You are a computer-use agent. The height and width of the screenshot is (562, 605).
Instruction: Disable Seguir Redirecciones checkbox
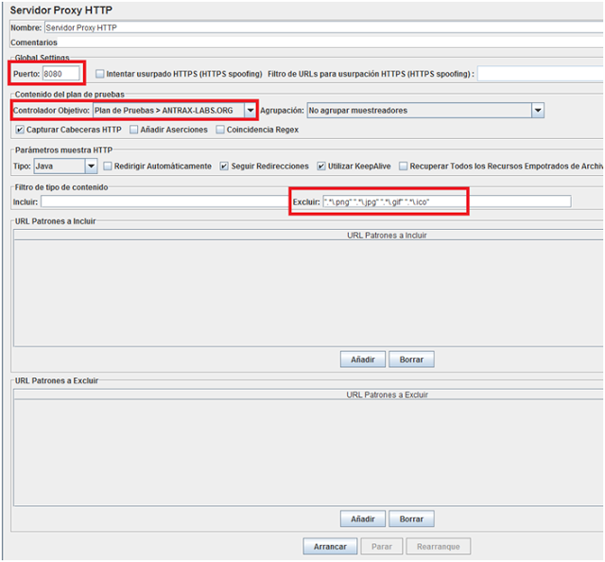[224, 167]
